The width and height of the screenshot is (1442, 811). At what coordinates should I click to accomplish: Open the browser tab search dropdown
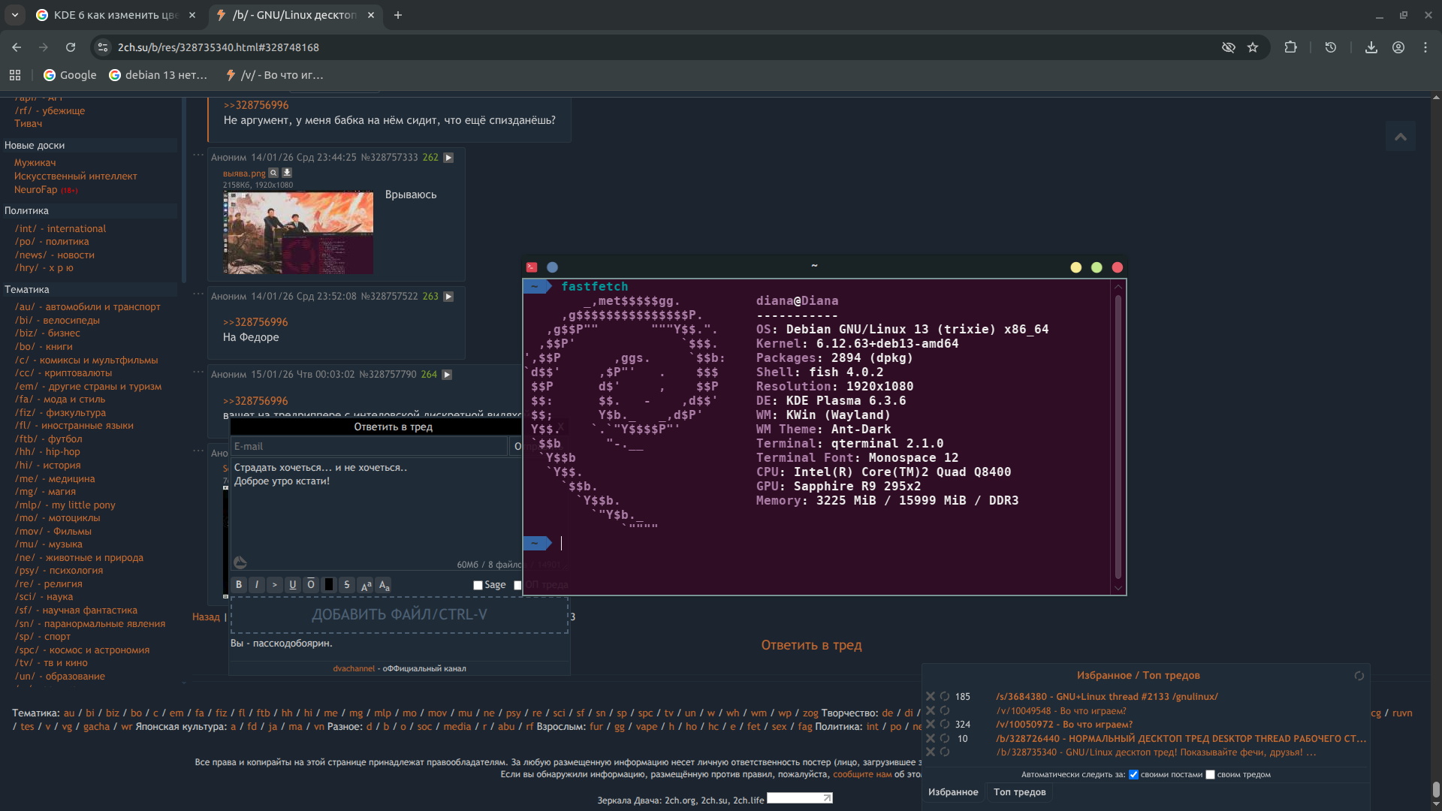click(14, 15)
